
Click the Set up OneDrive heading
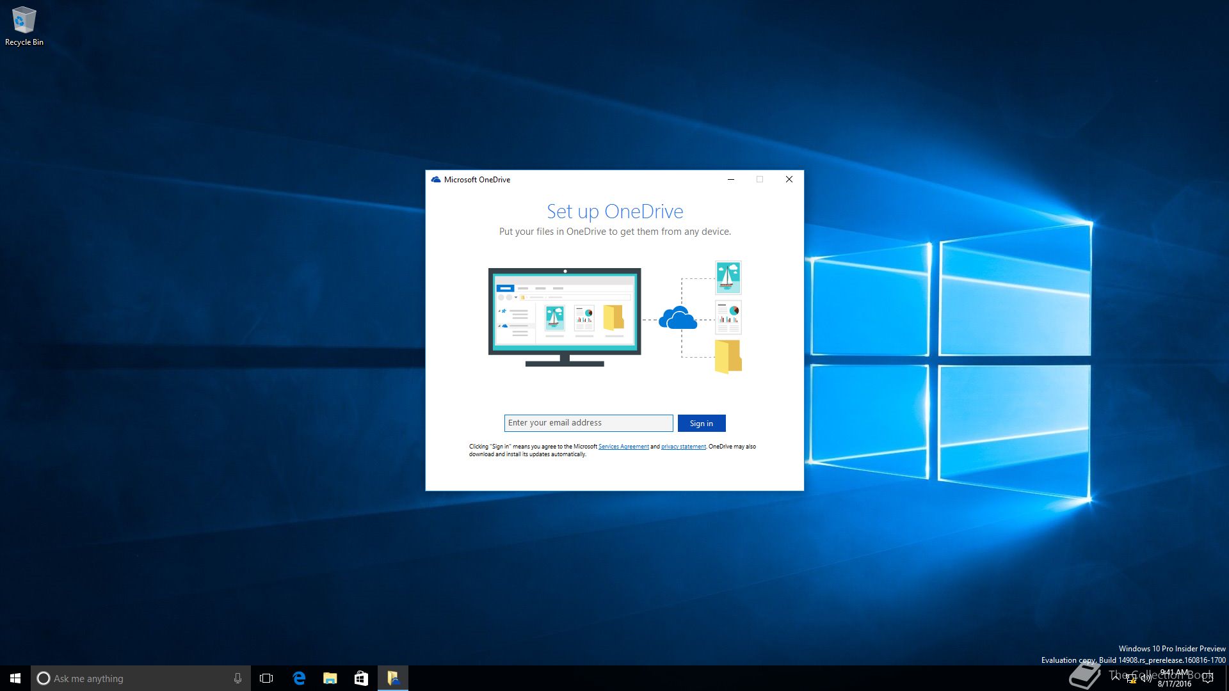click(614, 211)
